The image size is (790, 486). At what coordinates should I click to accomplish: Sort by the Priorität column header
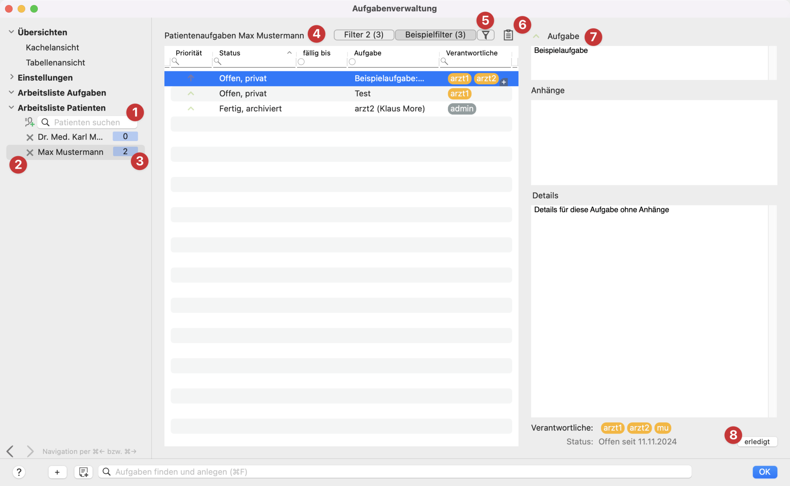[189, 53]
